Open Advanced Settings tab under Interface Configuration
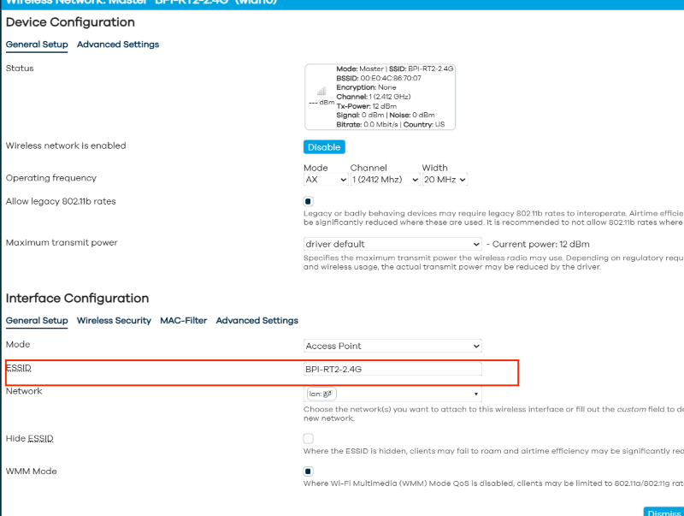This screenshot has height=516, width=684. [x=256, y=321]
